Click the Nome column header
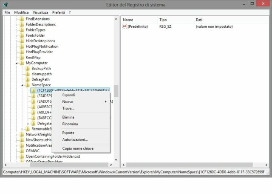The width and height of the screenshot is (272, 194). 128,20
